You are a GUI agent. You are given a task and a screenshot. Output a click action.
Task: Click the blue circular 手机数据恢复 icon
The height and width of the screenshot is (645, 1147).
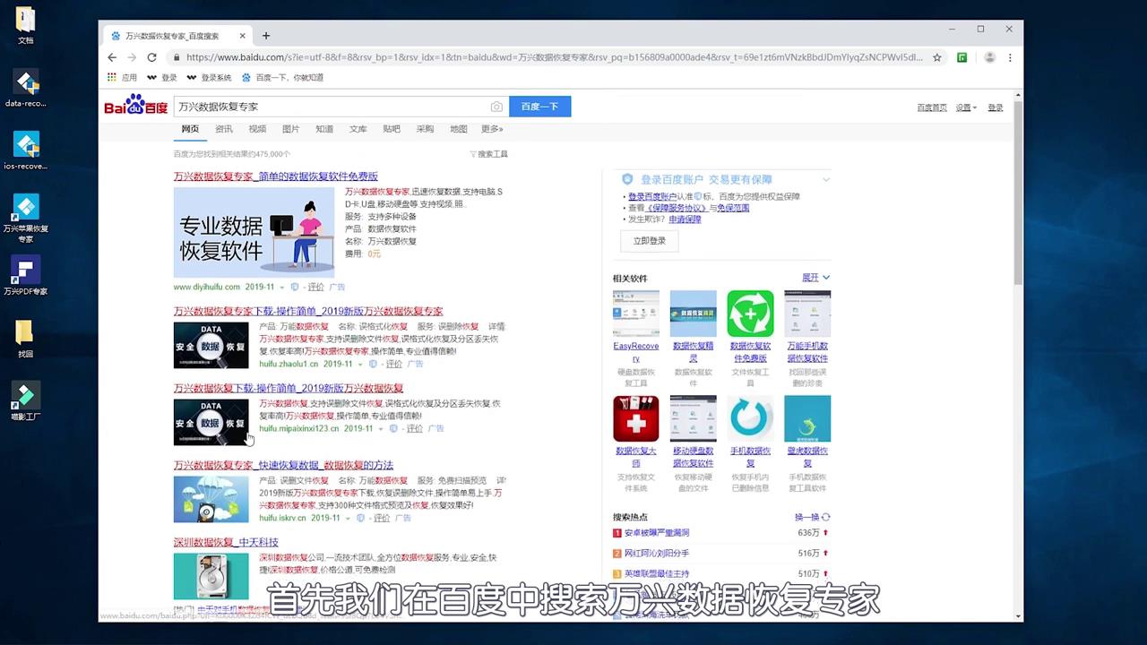pos(750,418)
